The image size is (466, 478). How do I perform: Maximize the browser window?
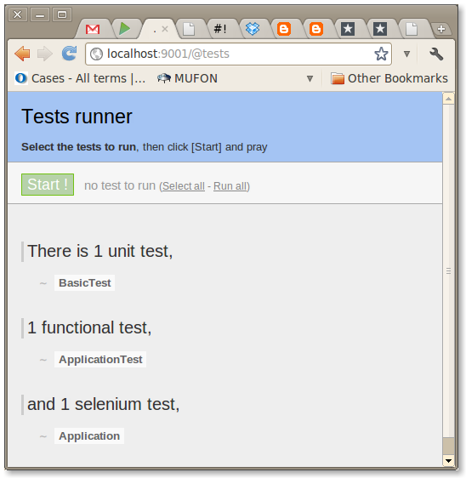(62, 14)
